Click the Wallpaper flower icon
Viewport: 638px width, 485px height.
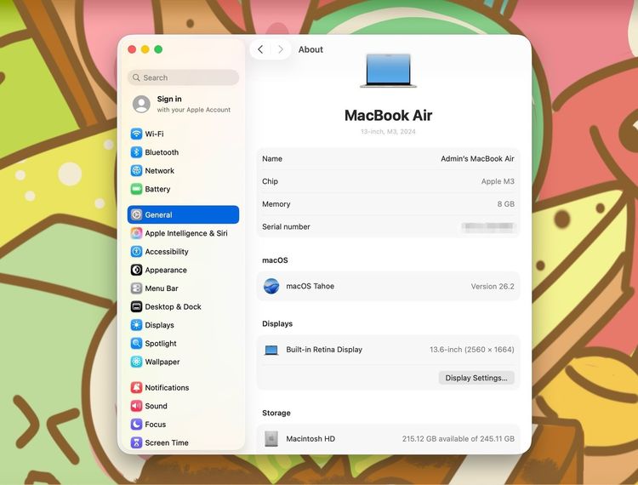136,362
